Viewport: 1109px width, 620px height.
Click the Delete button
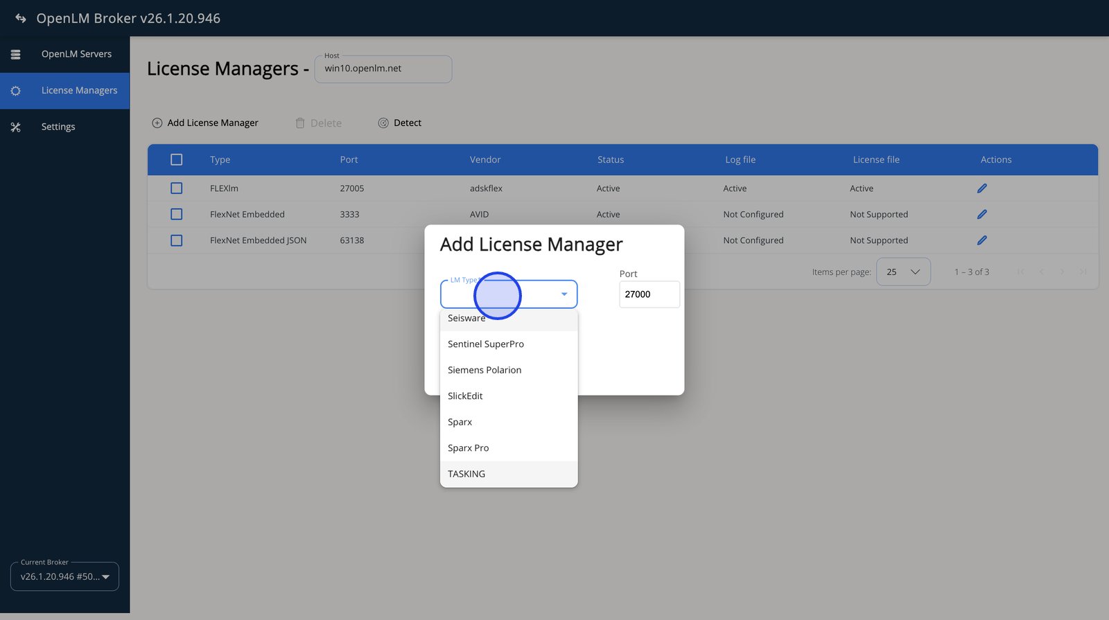(319, 123)
